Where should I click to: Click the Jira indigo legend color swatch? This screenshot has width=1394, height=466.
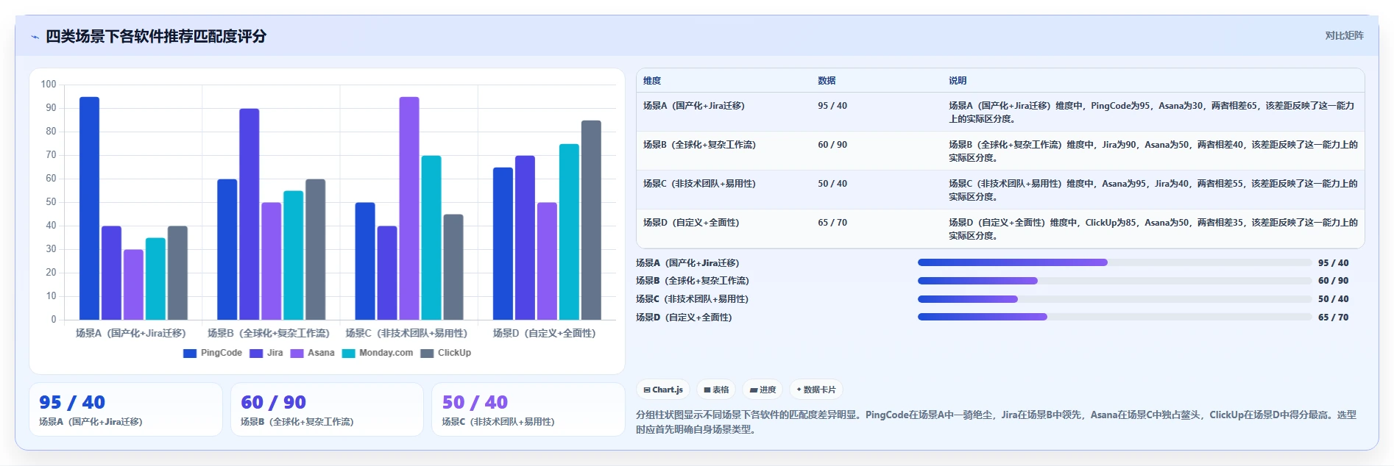click(x=256, y=354)
